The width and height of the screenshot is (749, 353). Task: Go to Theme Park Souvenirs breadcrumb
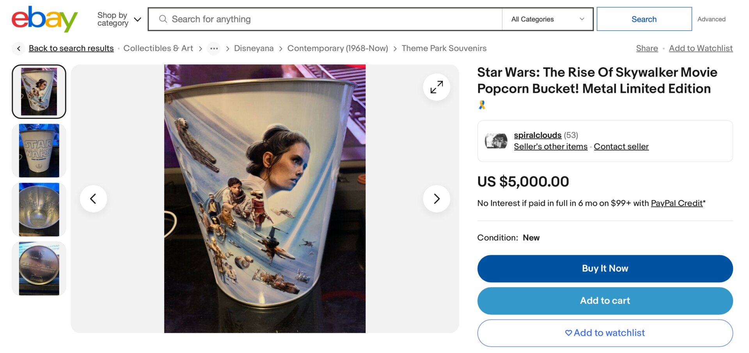pyautogui.click(x=444, y=48)
